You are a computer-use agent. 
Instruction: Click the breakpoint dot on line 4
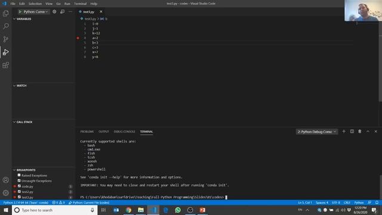click(78, 38)
